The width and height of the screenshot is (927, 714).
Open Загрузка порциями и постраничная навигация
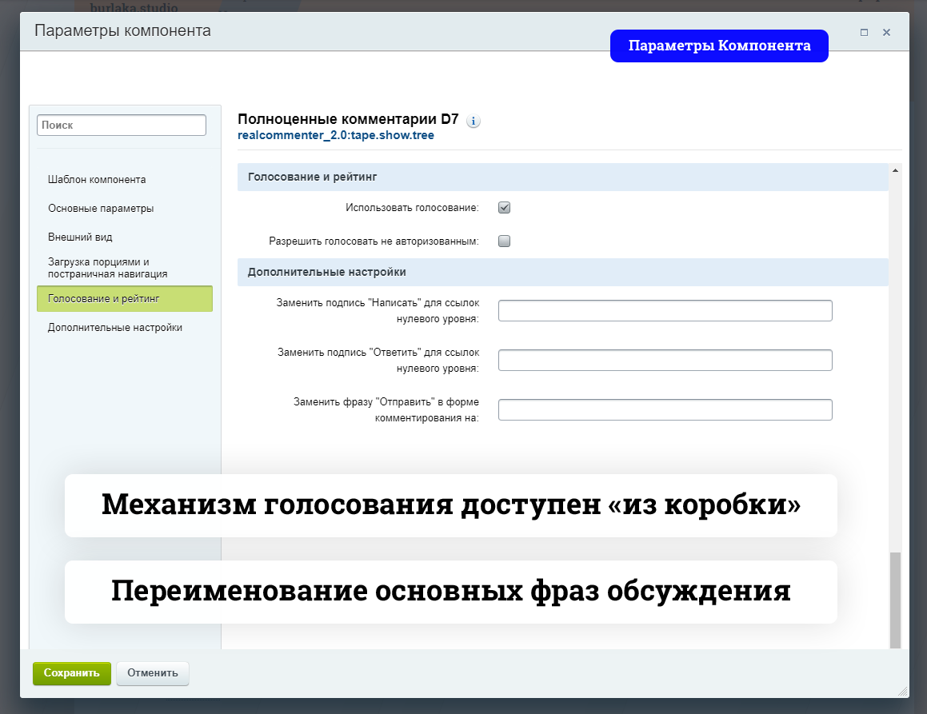107,268
